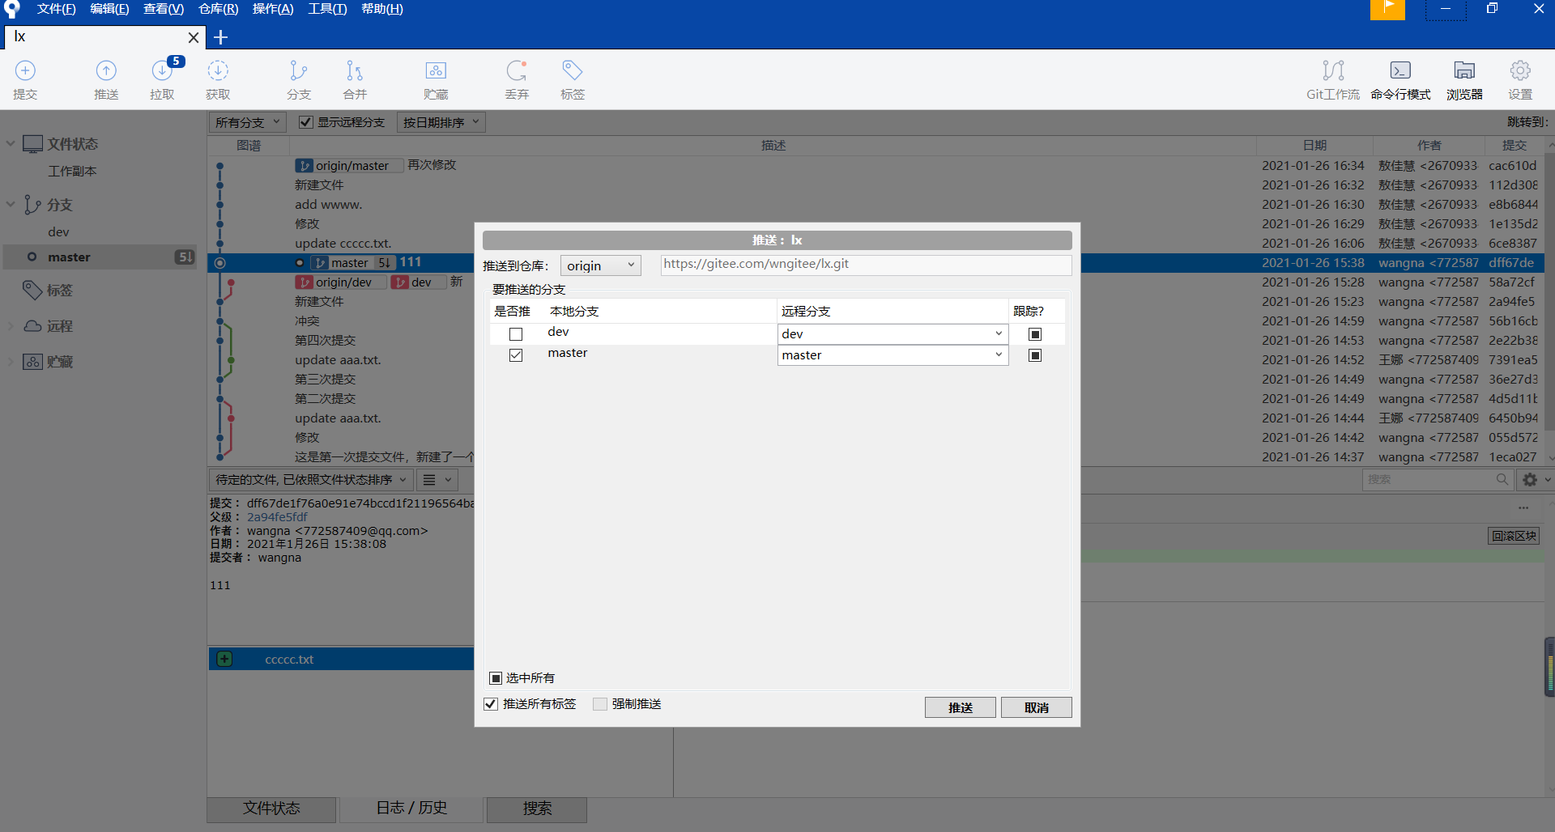
Task: Open the remote branch dropdown for dev
Action: point(893,334)
